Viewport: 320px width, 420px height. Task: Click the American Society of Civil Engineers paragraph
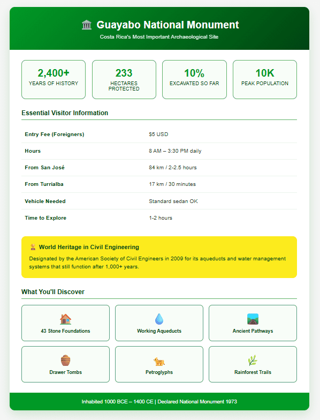[157, 262]
